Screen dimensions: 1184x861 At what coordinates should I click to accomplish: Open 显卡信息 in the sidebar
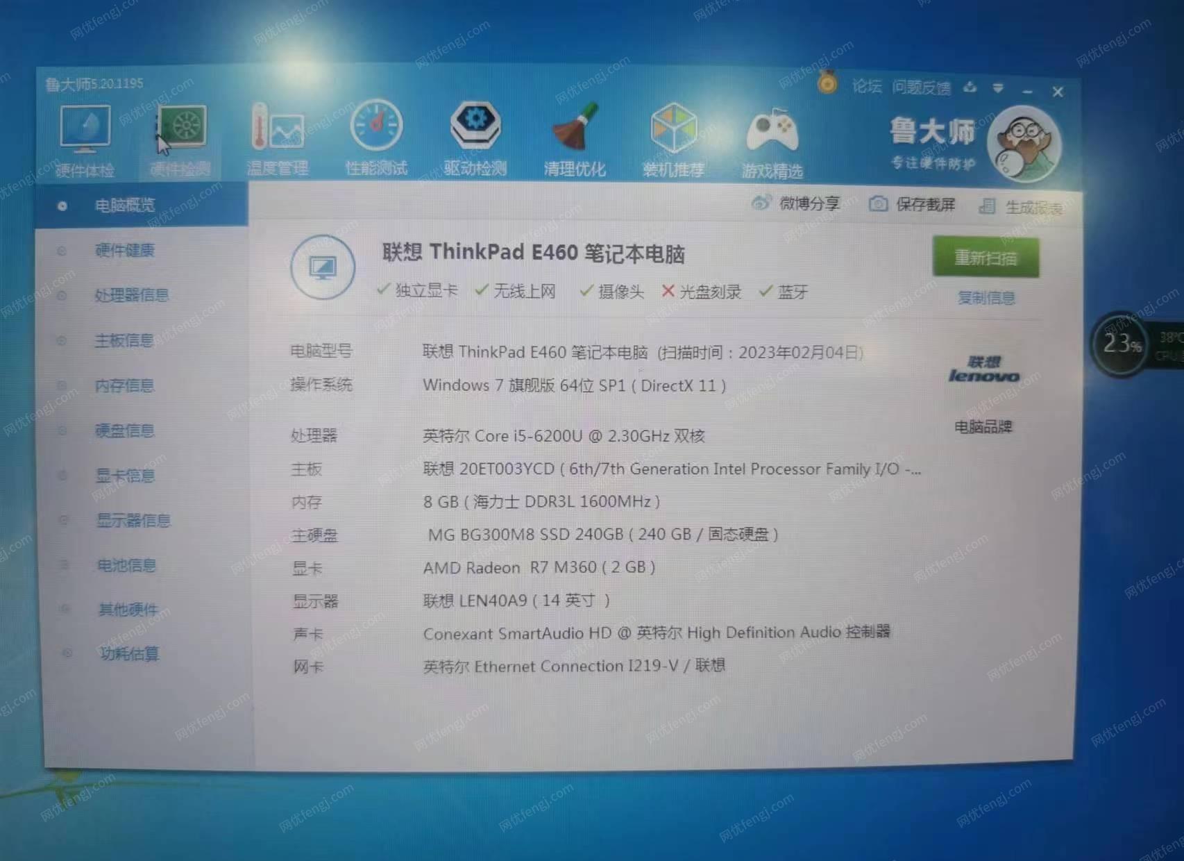[125, 476]
